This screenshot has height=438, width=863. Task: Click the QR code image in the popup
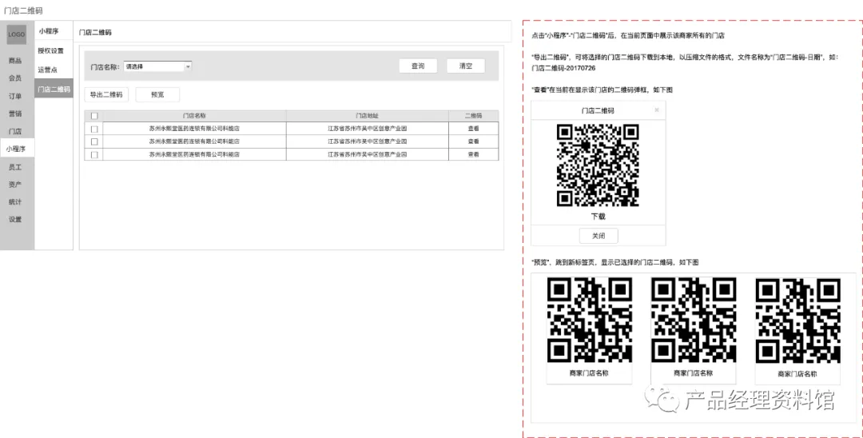[598, 165]
